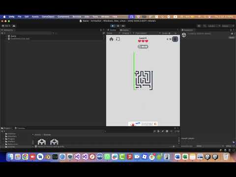Toggle hidden packages visibility in Project
This screenshot has height=177, width=236.
pyautogui.click(x=177, y=131)
